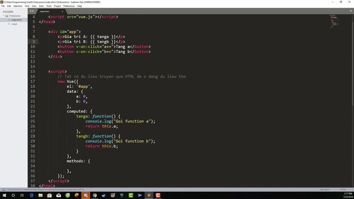Open the View menu
This screenshot has height=199, width=354.
34,6
